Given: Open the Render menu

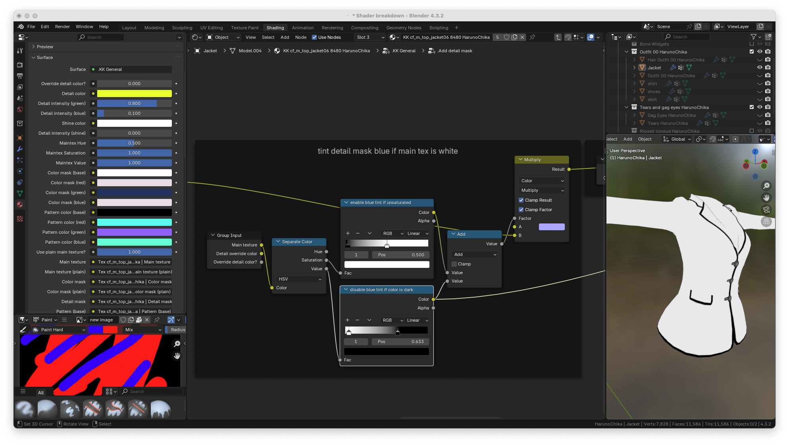Looking at the screenshot, I should (x=62, y=27).
